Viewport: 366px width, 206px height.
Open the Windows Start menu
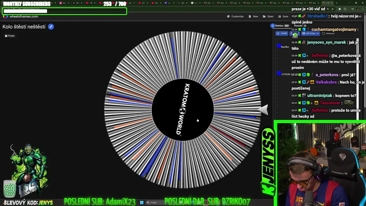click(142, 203)
